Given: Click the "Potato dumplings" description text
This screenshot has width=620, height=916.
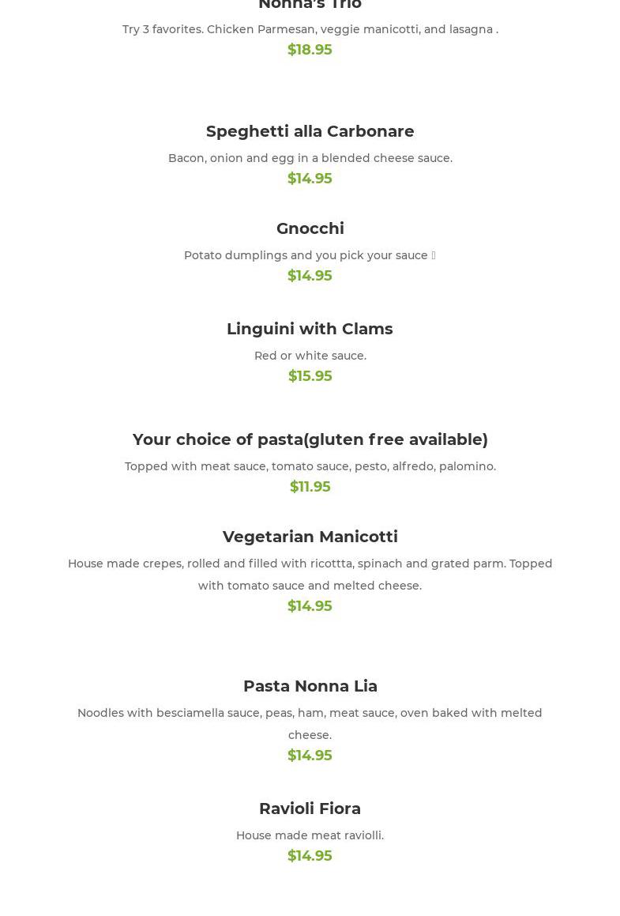Looking at the screenshot, I should (x=306, y=255).
